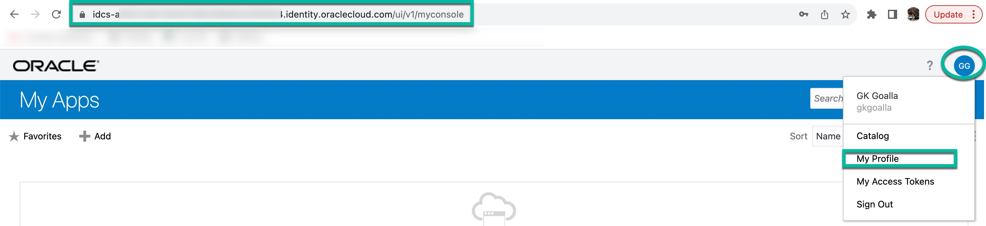Click the Add apps button
The image size is (986, 226).
coord(95,136)
